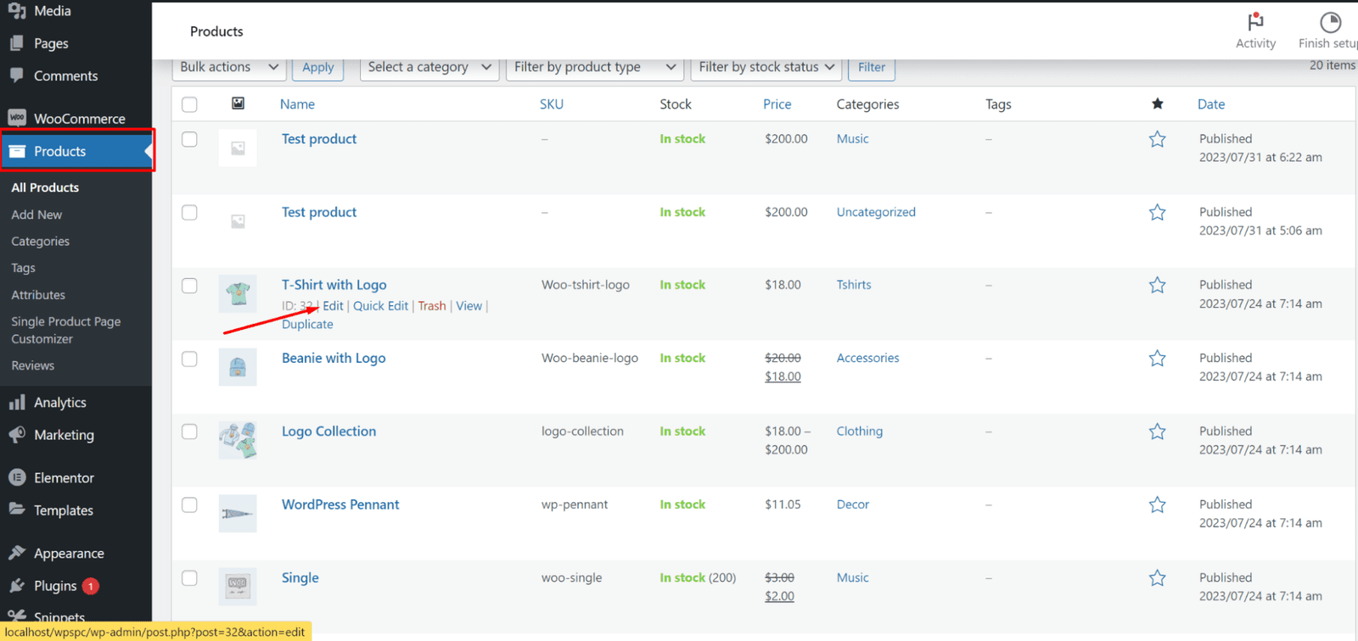Sort the table by the Price column
Screen dimensions: 1358x641
click(x=777, y=104)
